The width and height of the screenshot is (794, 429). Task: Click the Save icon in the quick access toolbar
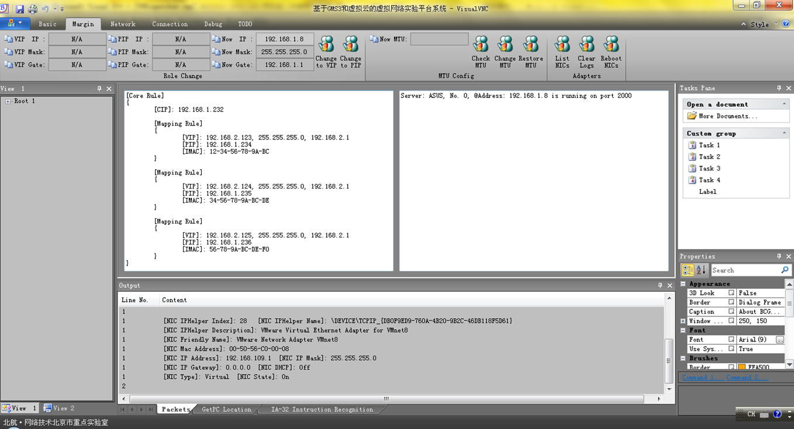pyautogui.click(x=20, y=9)
